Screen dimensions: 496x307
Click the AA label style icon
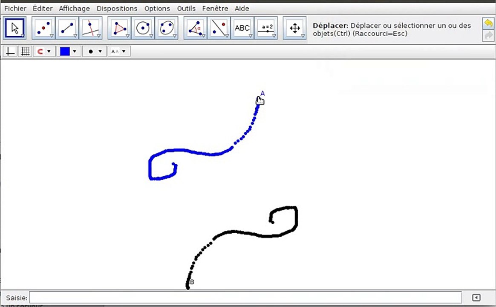(x=115, y=51)
